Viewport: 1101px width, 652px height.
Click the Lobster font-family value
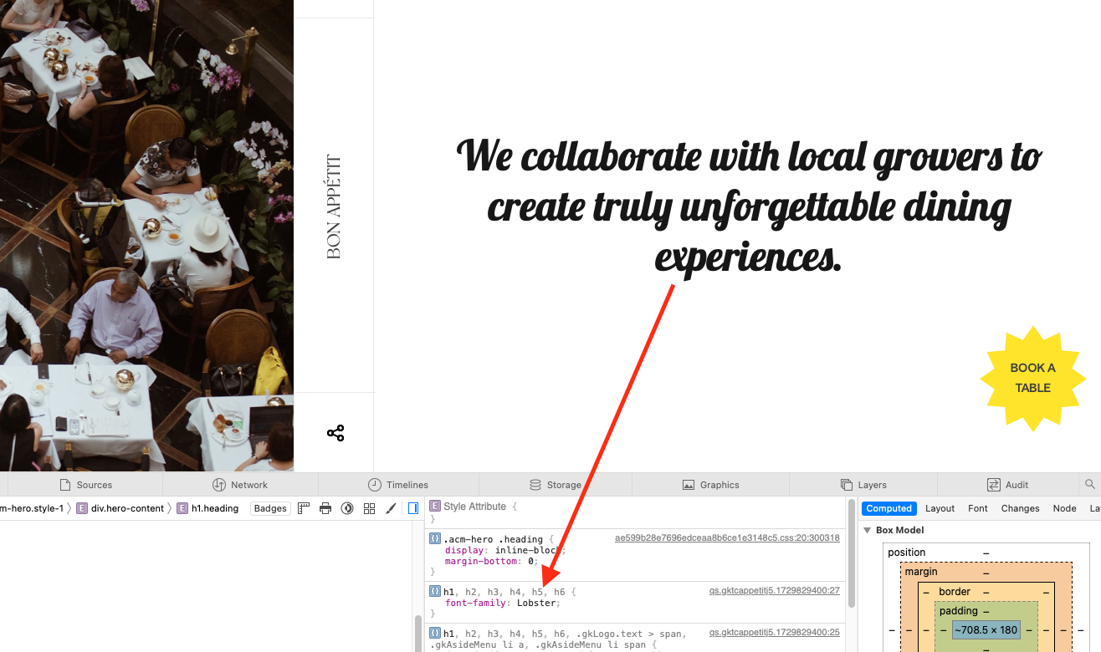pos(536,603)
